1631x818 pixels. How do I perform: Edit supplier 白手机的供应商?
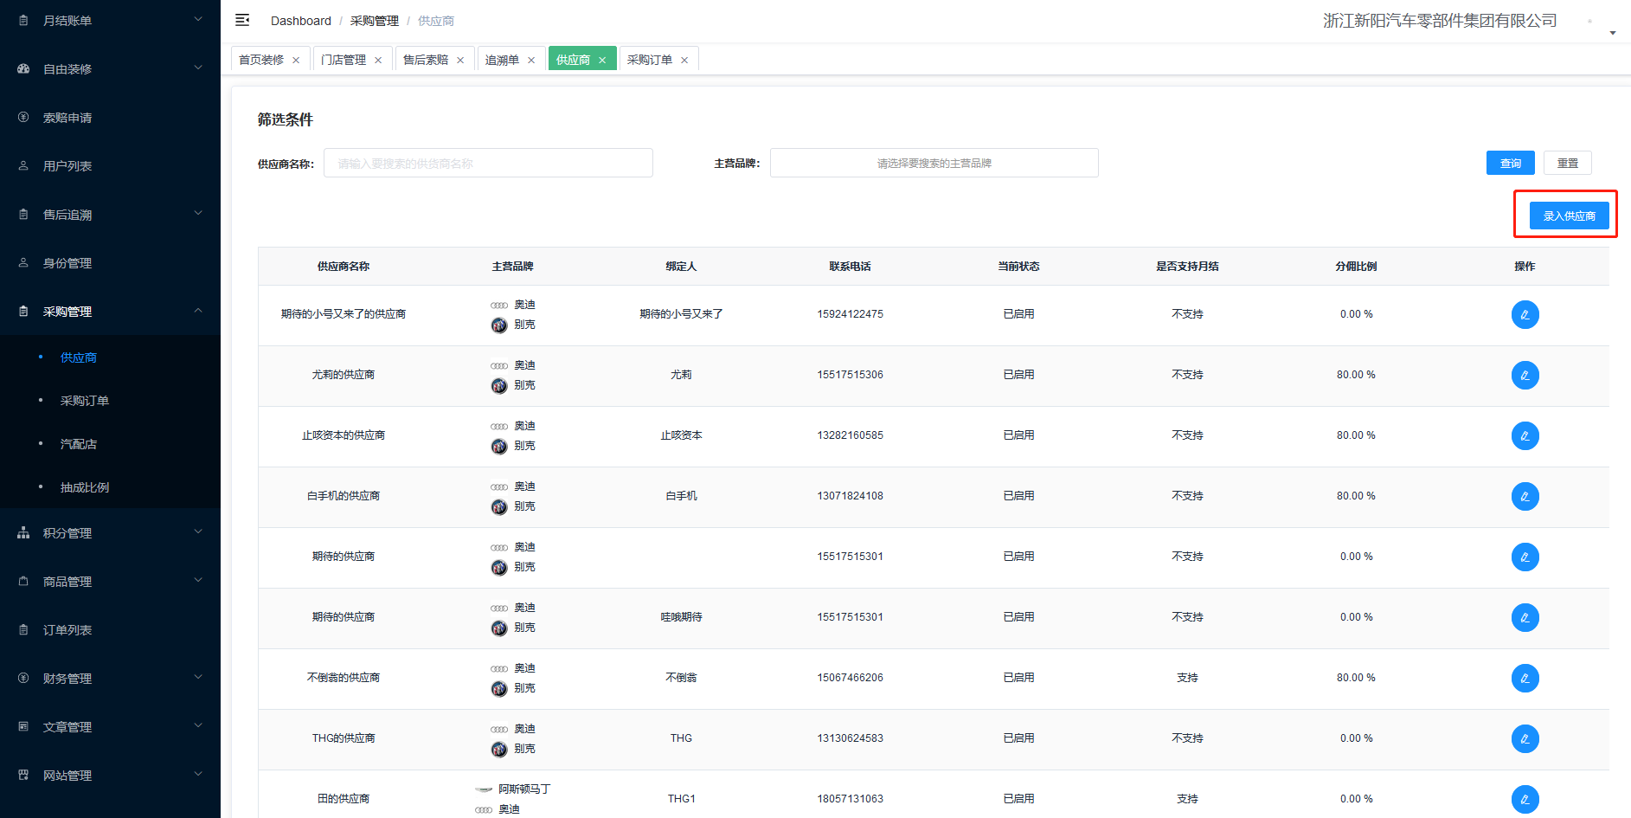(1525, 496)
